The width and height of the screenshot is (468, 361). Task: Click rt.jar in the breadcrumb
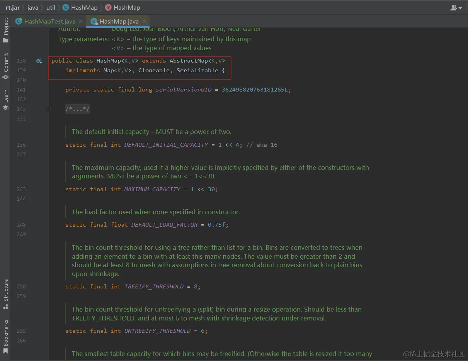13,7
